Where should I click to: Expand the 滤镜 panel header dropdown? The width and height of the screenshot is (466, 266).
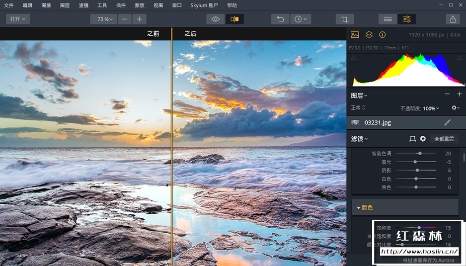tap(359, 139)
